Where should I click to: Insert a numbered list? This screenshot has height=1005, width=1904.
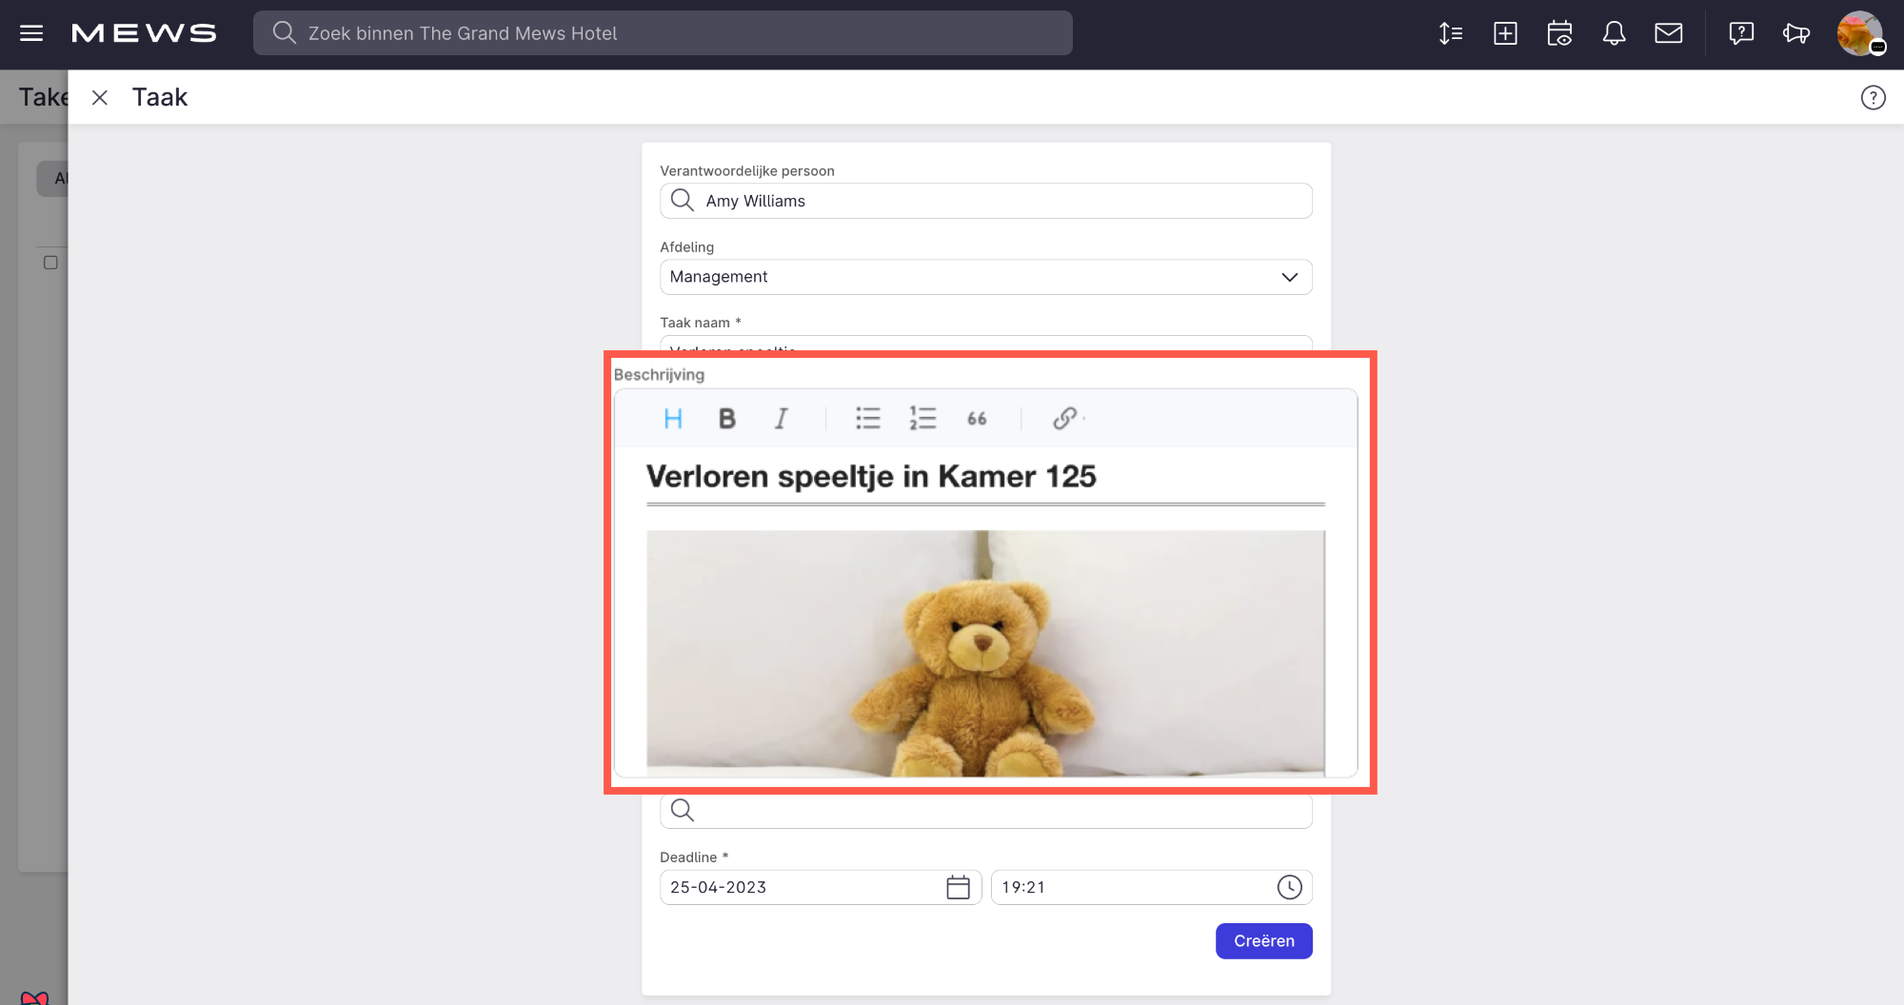922,419
